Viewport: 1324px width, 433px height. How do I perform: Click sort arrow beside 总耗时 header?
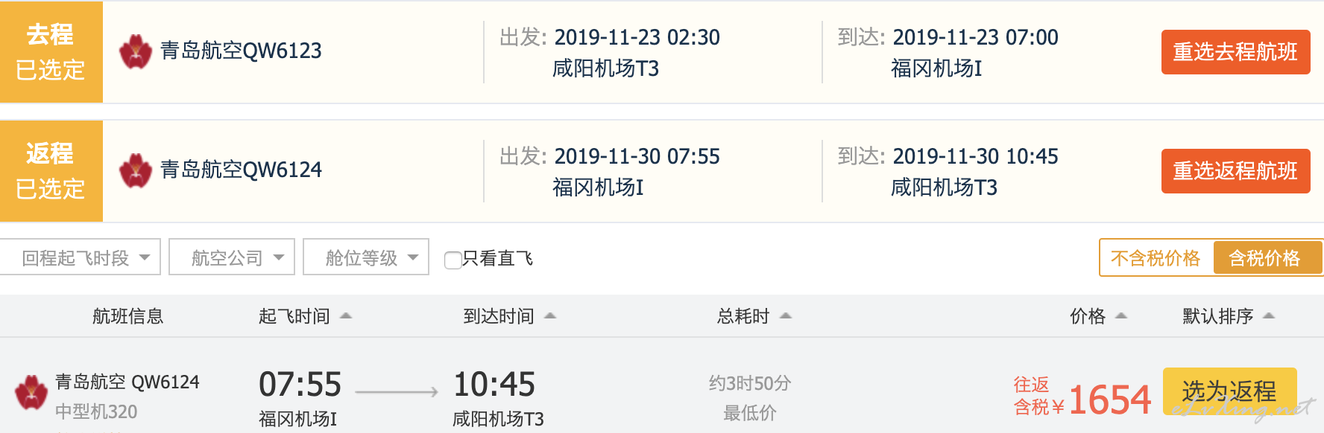coord(786,316)
